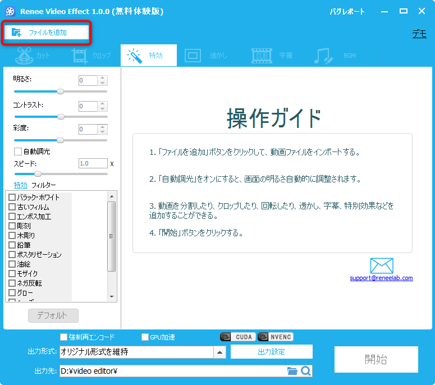Viewport: 435px width, 385px height.
Task: Open the デモ link
Action: (x=419, y=34)
